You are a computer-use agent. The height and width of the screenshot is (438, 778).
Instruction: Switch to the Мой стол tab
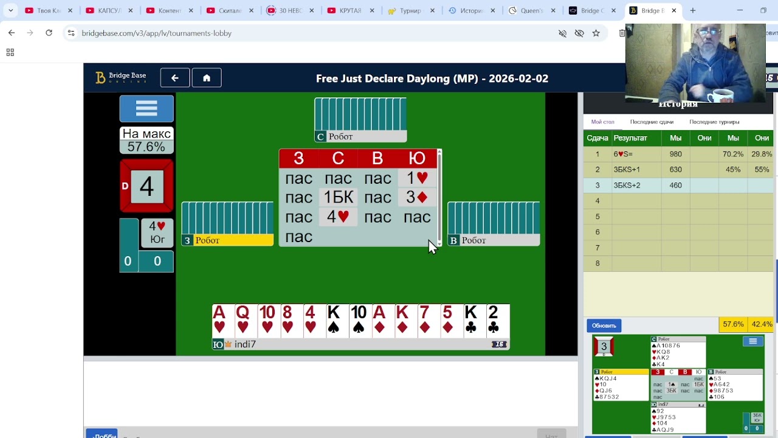coord(602,122)
